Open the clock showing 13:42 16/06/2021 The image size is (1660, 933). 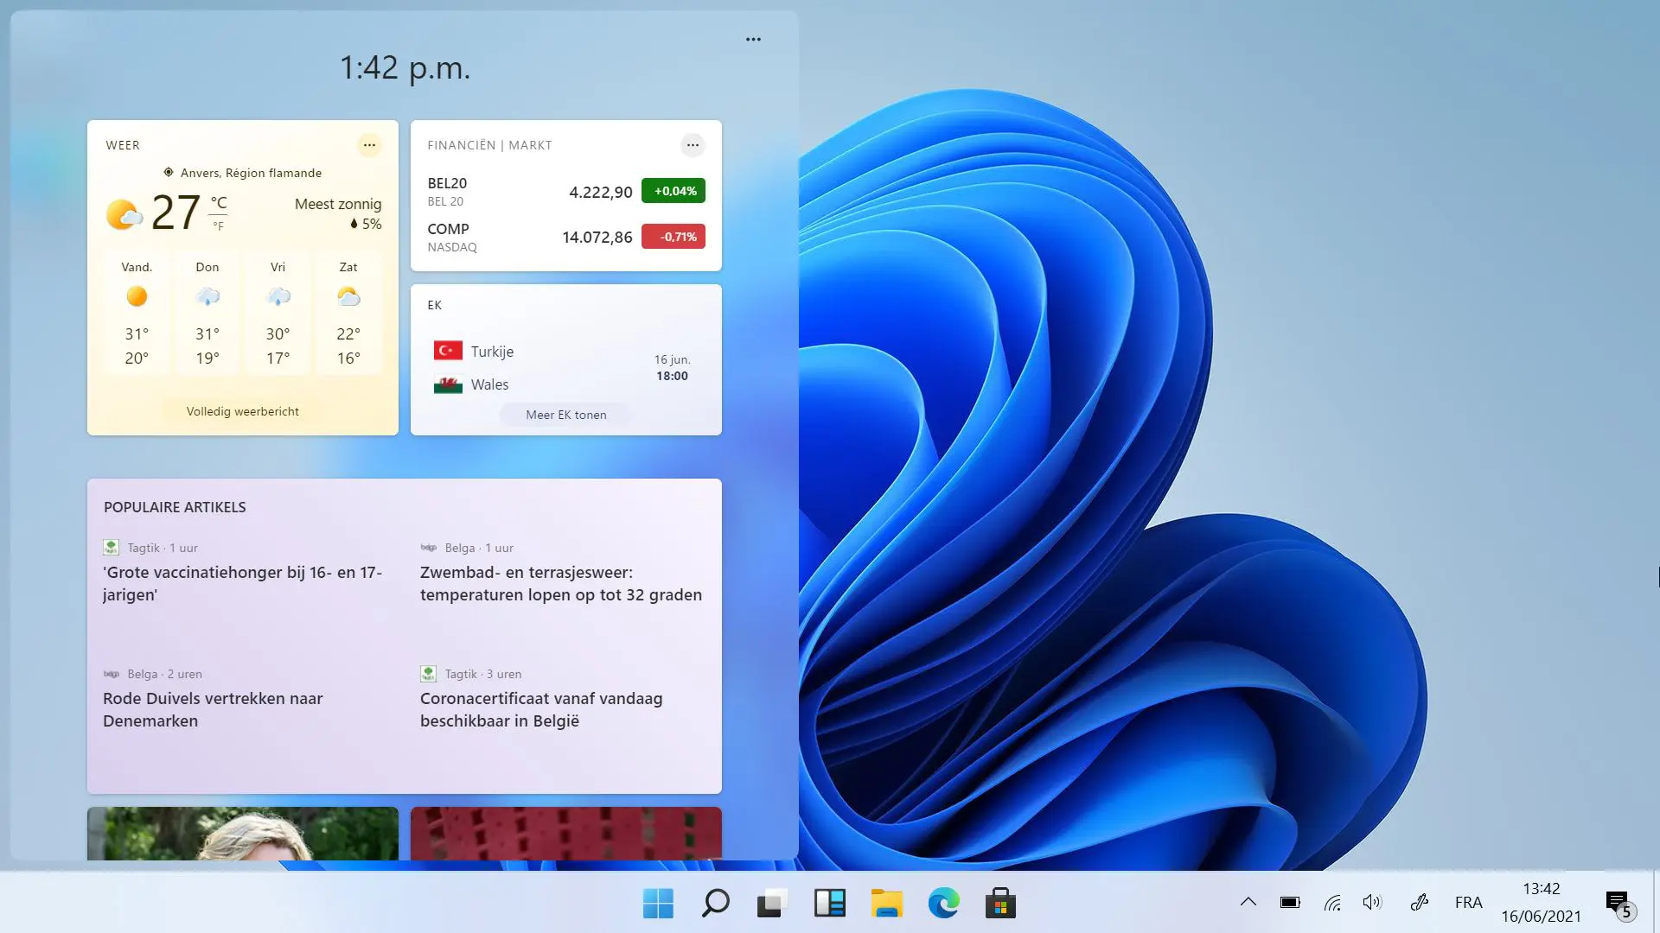[x=1541, y=902]
